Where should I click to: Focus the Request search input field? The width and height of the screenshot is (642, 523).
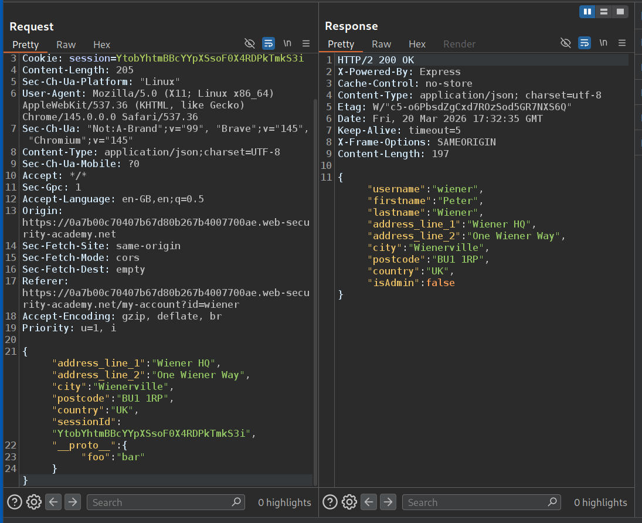tap(158, 502)
